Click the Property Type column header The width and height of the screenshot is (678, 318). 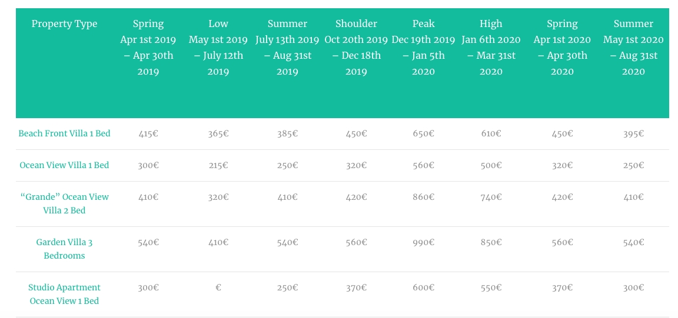click(x=64, y=24)
